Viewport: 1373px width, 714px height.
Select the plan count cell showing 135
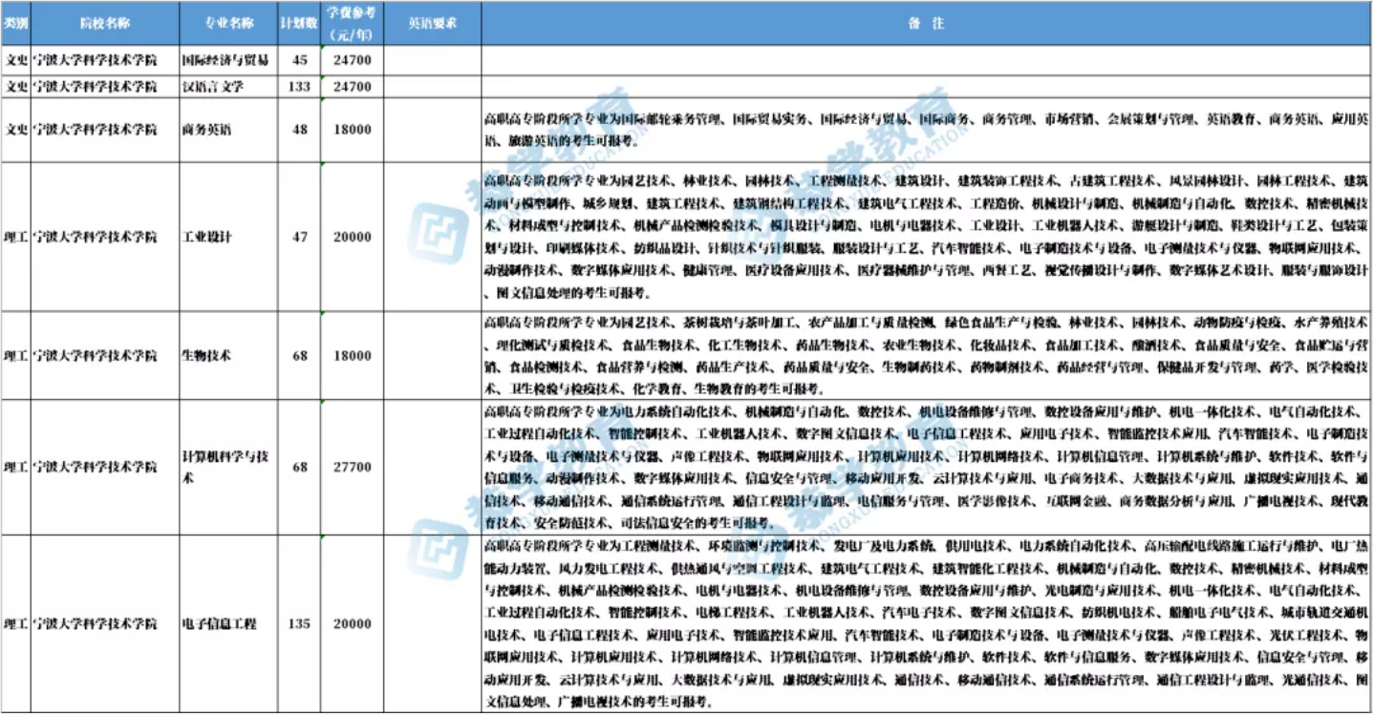[x=299, y=624]
